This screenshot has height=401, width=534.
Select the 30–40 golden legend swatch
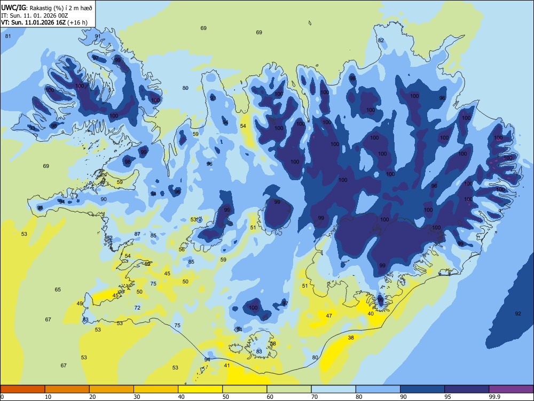pos(156,389)
